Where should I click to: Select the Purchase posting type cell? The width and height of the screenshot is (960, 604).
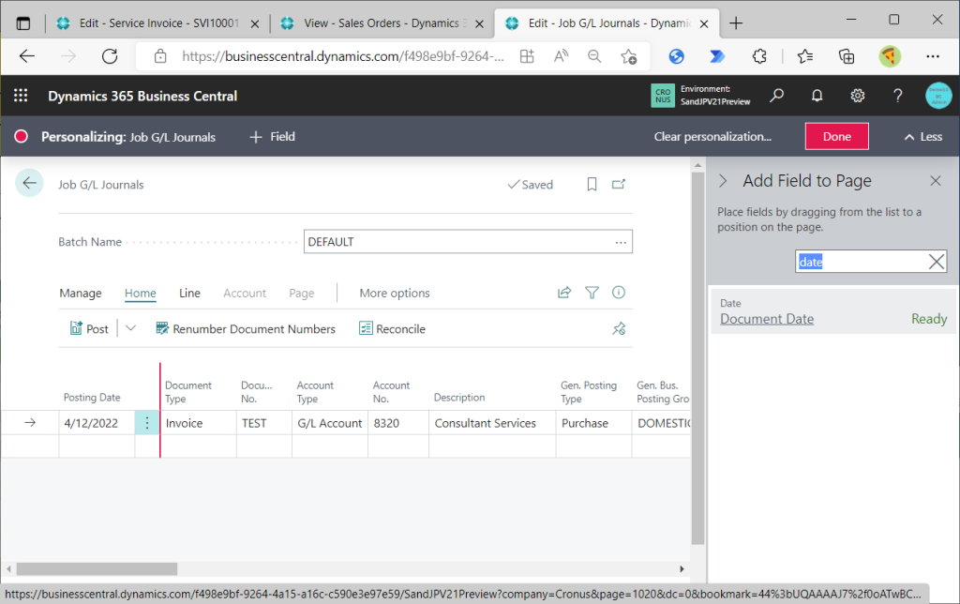(593, 423)
